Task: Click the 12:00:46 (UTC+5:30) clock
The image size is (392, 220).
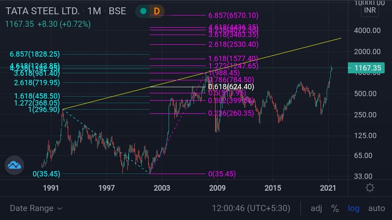Action: [x=251, y=208]
